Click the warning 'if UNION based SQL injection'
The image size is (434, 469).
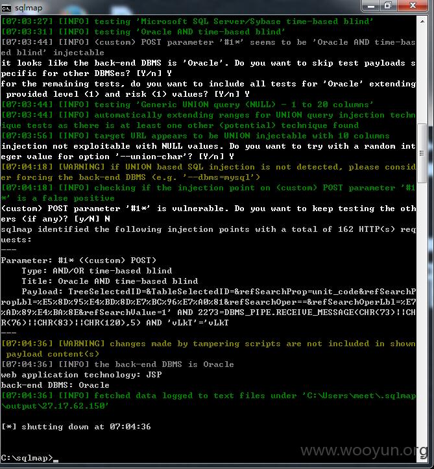[208, 167]
